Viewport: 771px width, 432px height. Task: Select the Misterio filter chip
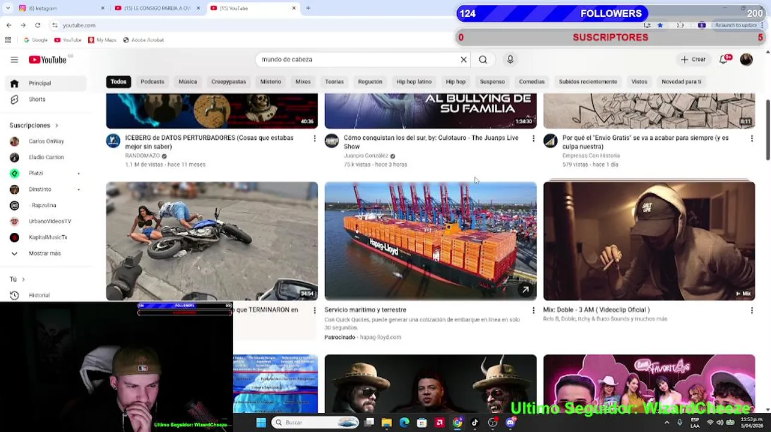[270, 82]
